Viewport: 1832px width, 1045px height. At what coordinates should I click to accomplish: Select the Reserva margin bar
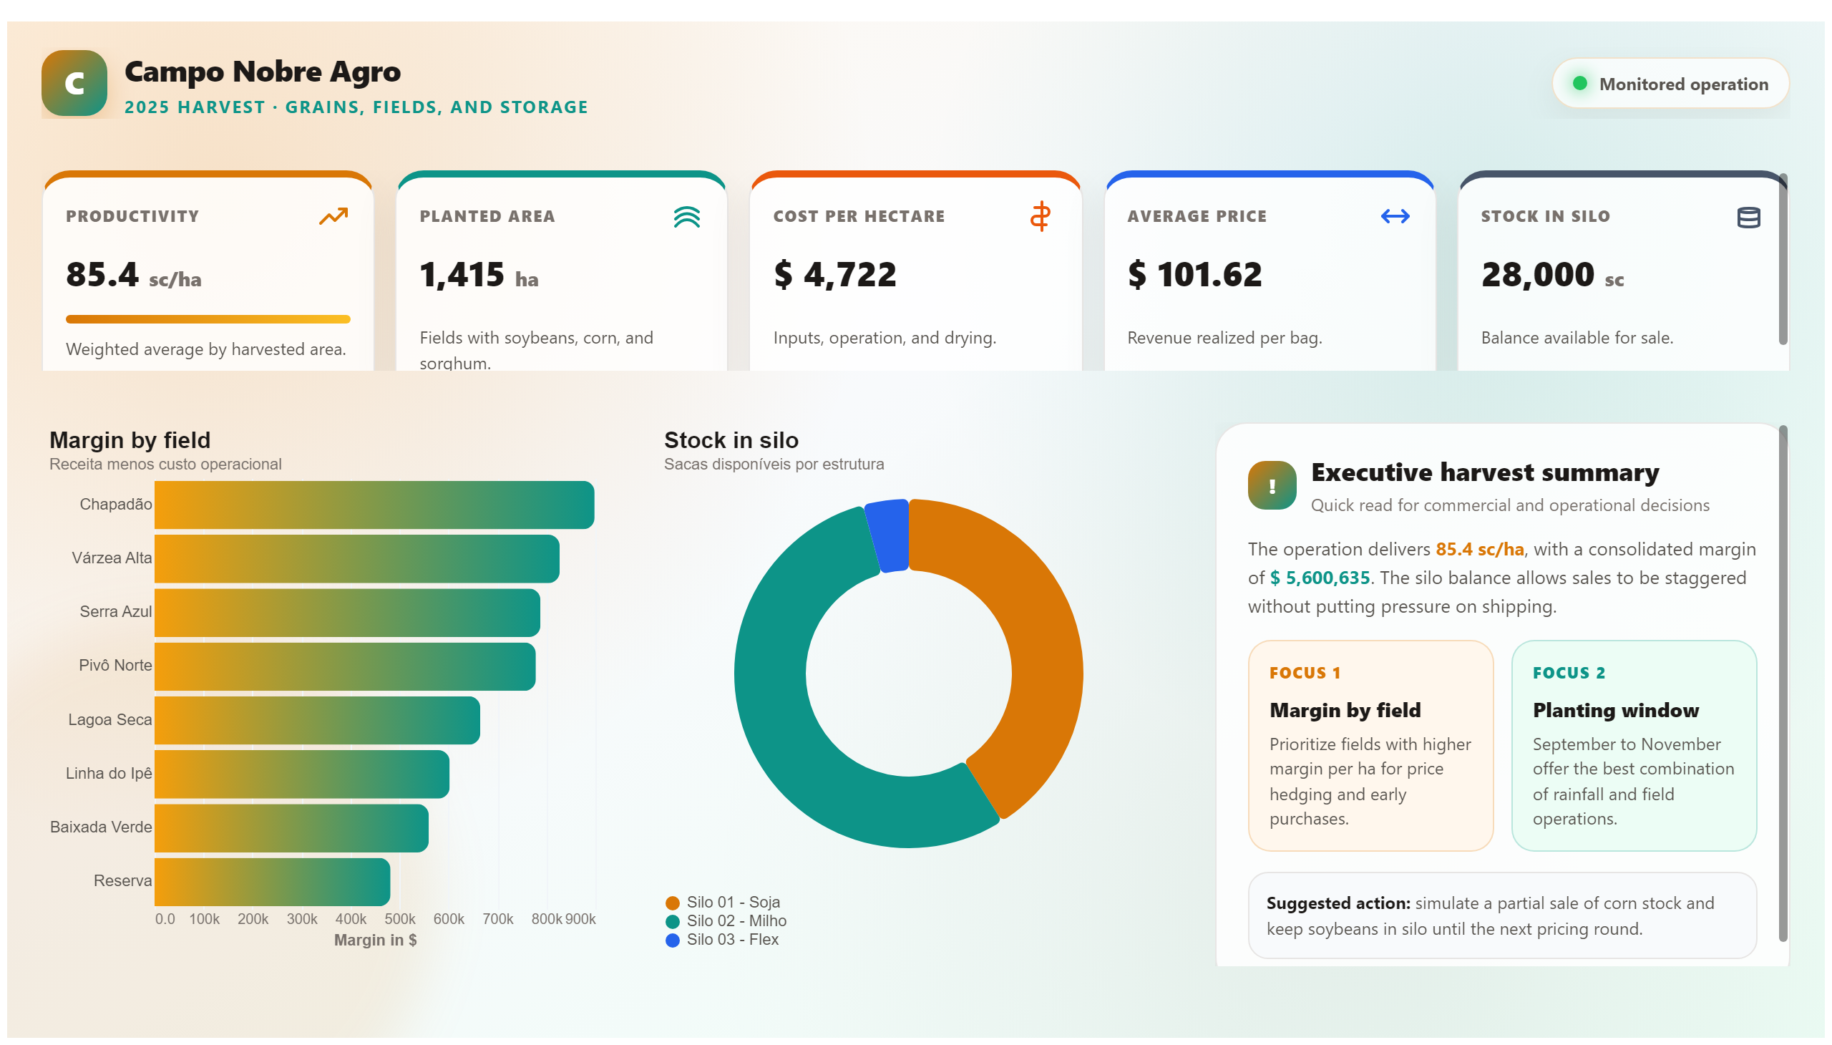click(272, 881)
